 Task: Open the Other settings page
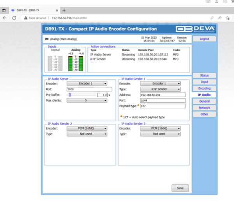tap(204, 114)
